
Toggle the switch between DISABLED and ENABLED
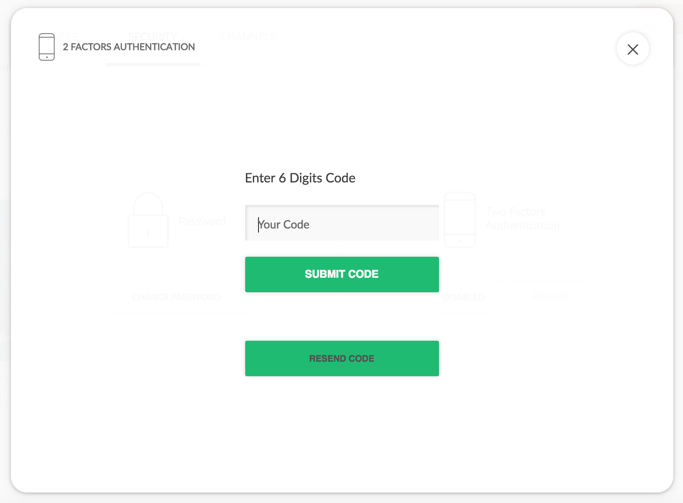pos(509,297)
